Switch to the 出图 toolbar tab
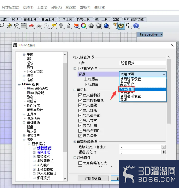 pyautogui.click(x=116, y=20)
